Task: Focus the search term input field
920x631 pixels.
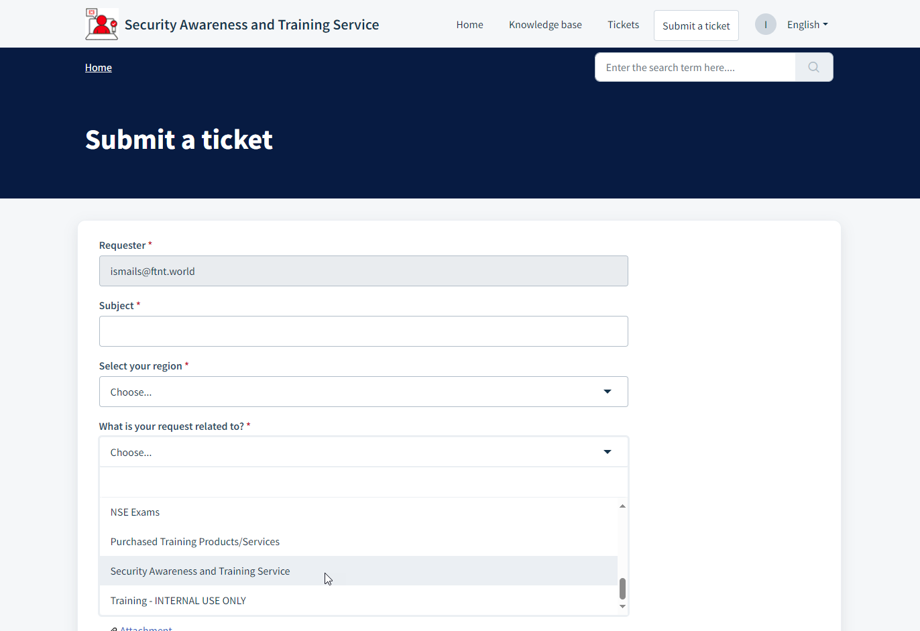Action: point(695,67)
